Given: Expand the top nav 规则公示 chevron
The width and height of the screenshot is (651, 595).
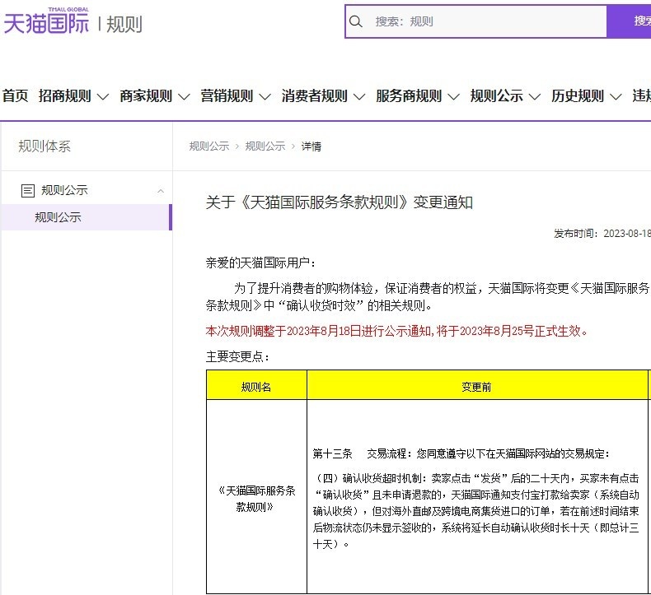Looking at the screenshot, I should click(535, 97).
